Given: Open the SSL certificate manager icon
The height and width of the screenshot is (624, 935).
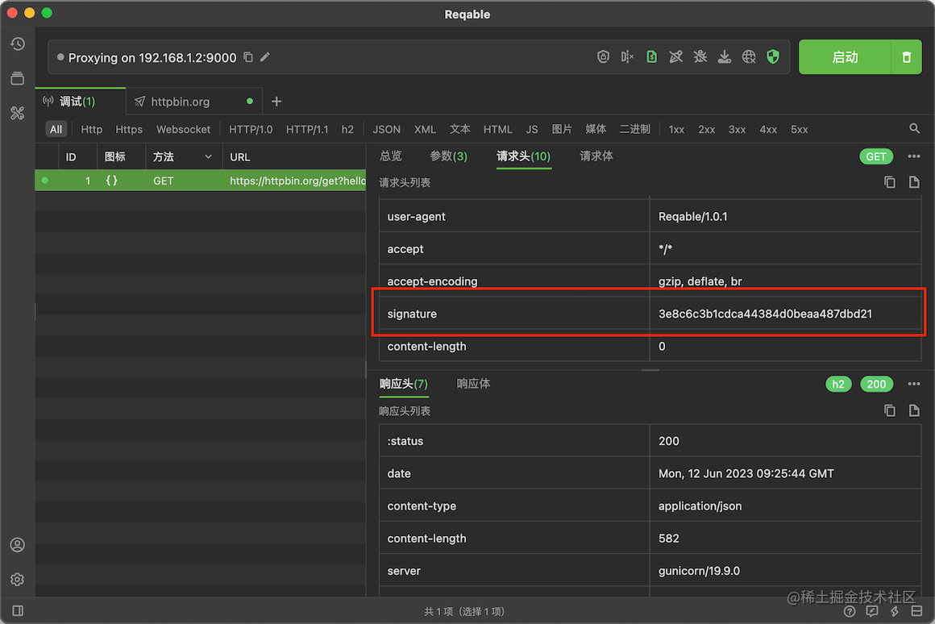Looking at the screenshot, I should [x=603, y=56].
